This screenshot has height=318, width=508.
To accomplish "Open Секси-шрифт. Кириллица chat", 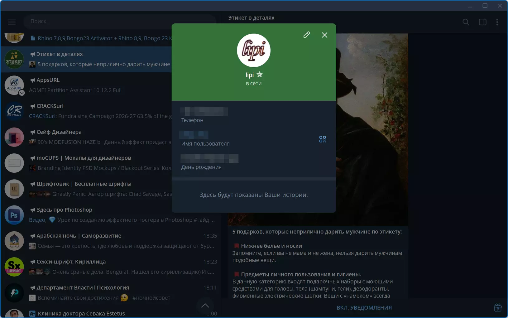I will click(111, 267).
